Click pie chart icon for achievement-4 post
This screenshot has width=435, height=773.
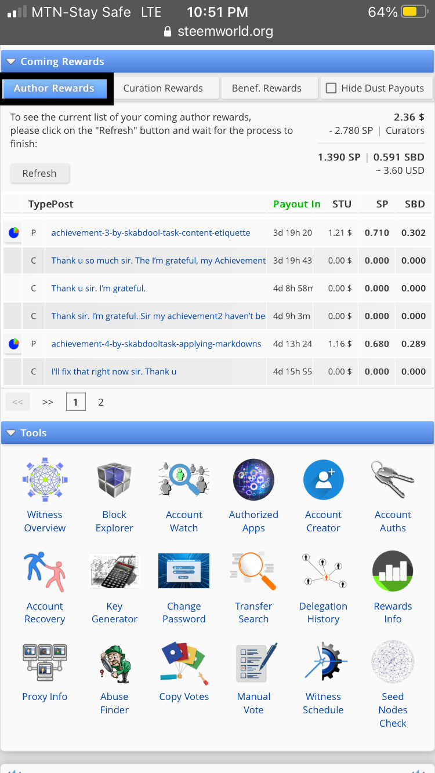[13, 344]
